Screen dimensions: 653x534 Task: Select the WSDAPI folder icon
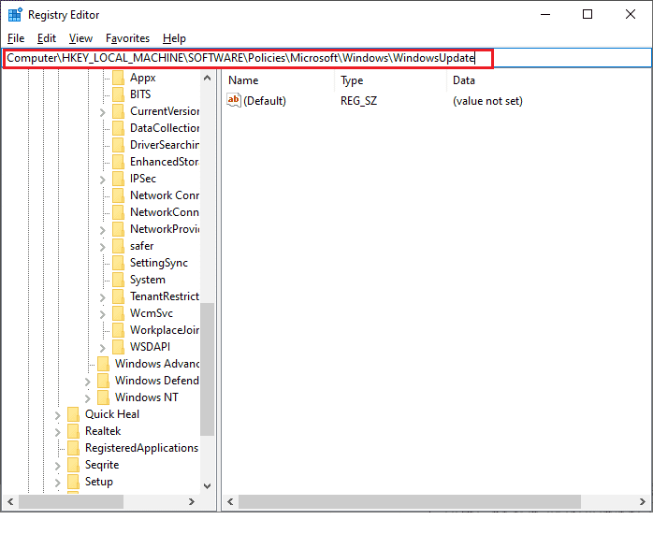click(x=118, y=347)
